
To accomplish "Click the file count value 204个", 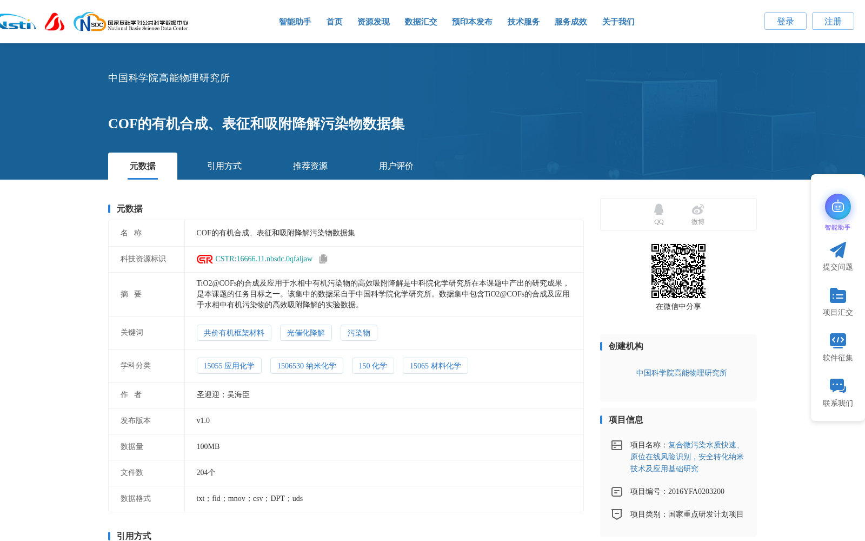I will tap(206, 472).
